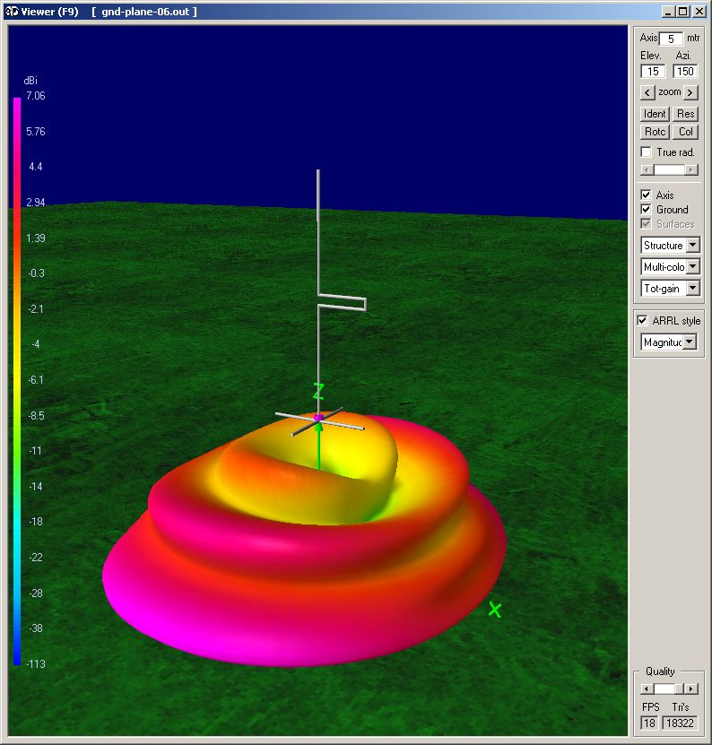Toggle the Ground checkbox off
This screenshot has width=712, height=745.
[x=647, y=209]
